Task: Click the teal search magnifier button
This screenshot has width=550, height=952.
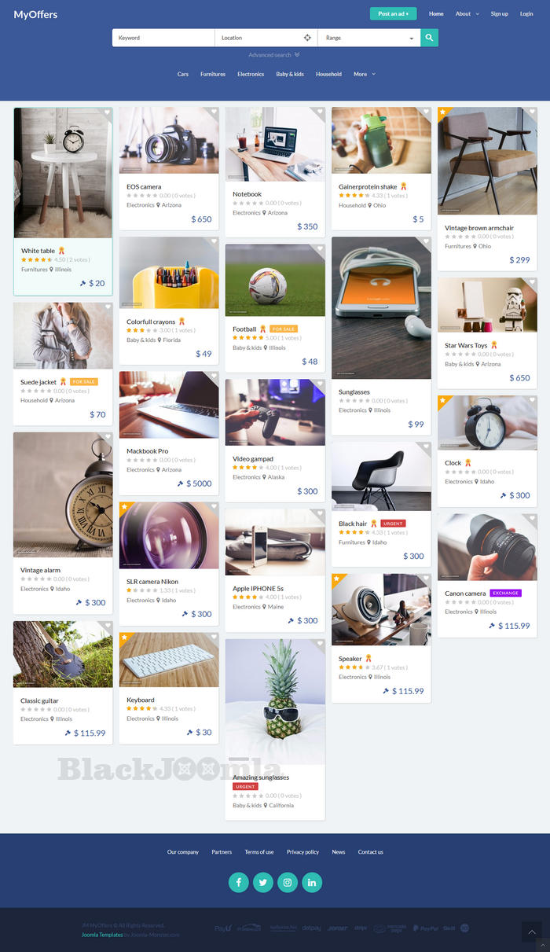Action: pyautogui.click(x=429, y=38)
